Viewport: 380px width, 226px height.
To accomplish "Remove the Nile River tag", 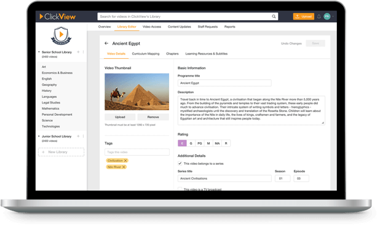I will (x=124, y=167).
